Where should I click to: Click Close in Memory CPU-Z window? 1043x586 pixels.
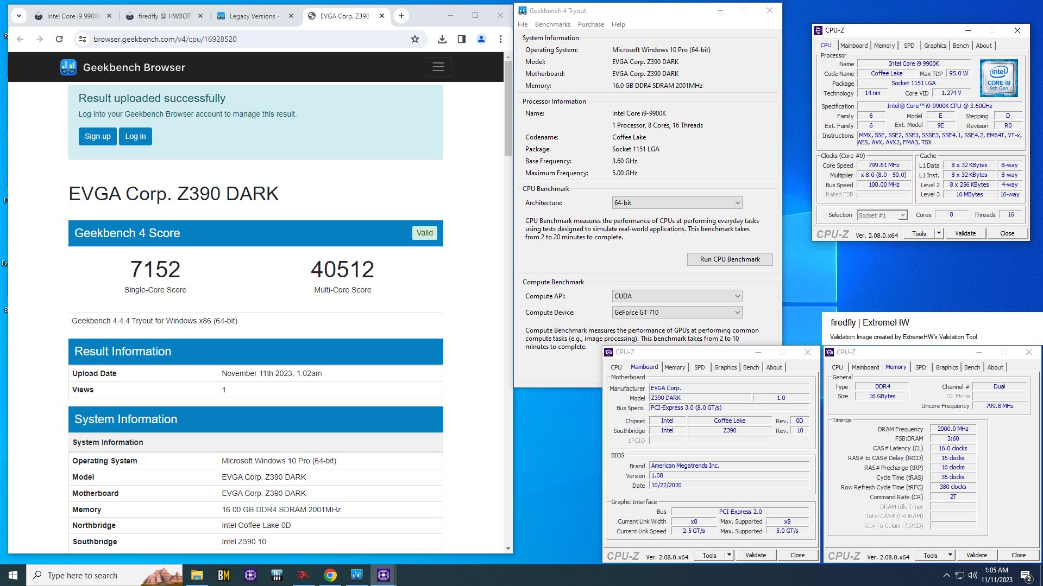point(1018,555)
